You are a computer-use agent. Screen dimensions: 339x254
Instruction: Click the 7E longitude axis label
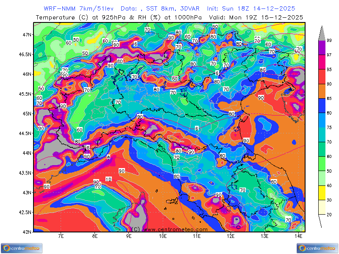(x=61, y=236)
